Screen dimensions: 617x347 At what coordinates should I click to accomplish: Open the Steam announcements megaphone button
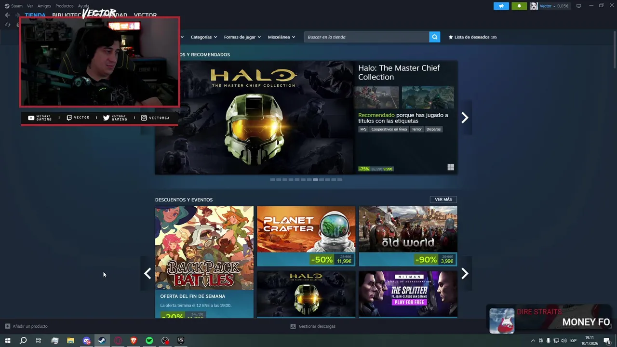(501, 6)
